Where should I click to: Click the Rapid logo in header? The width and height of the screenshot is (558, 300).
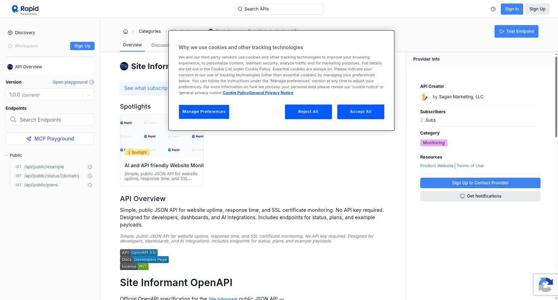click(x=25, y=9)
